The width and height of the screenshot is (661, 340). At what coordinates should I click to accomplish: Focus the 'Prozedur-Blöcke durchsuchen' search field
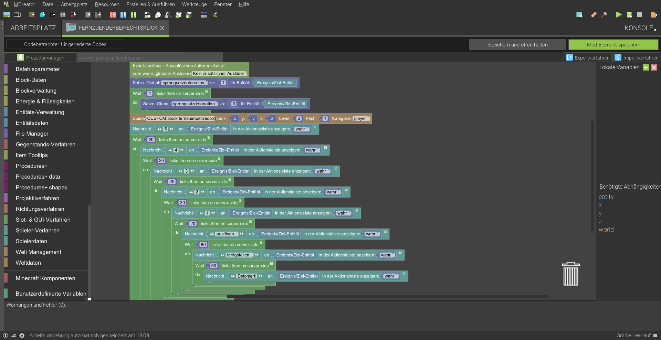[150, 58]
